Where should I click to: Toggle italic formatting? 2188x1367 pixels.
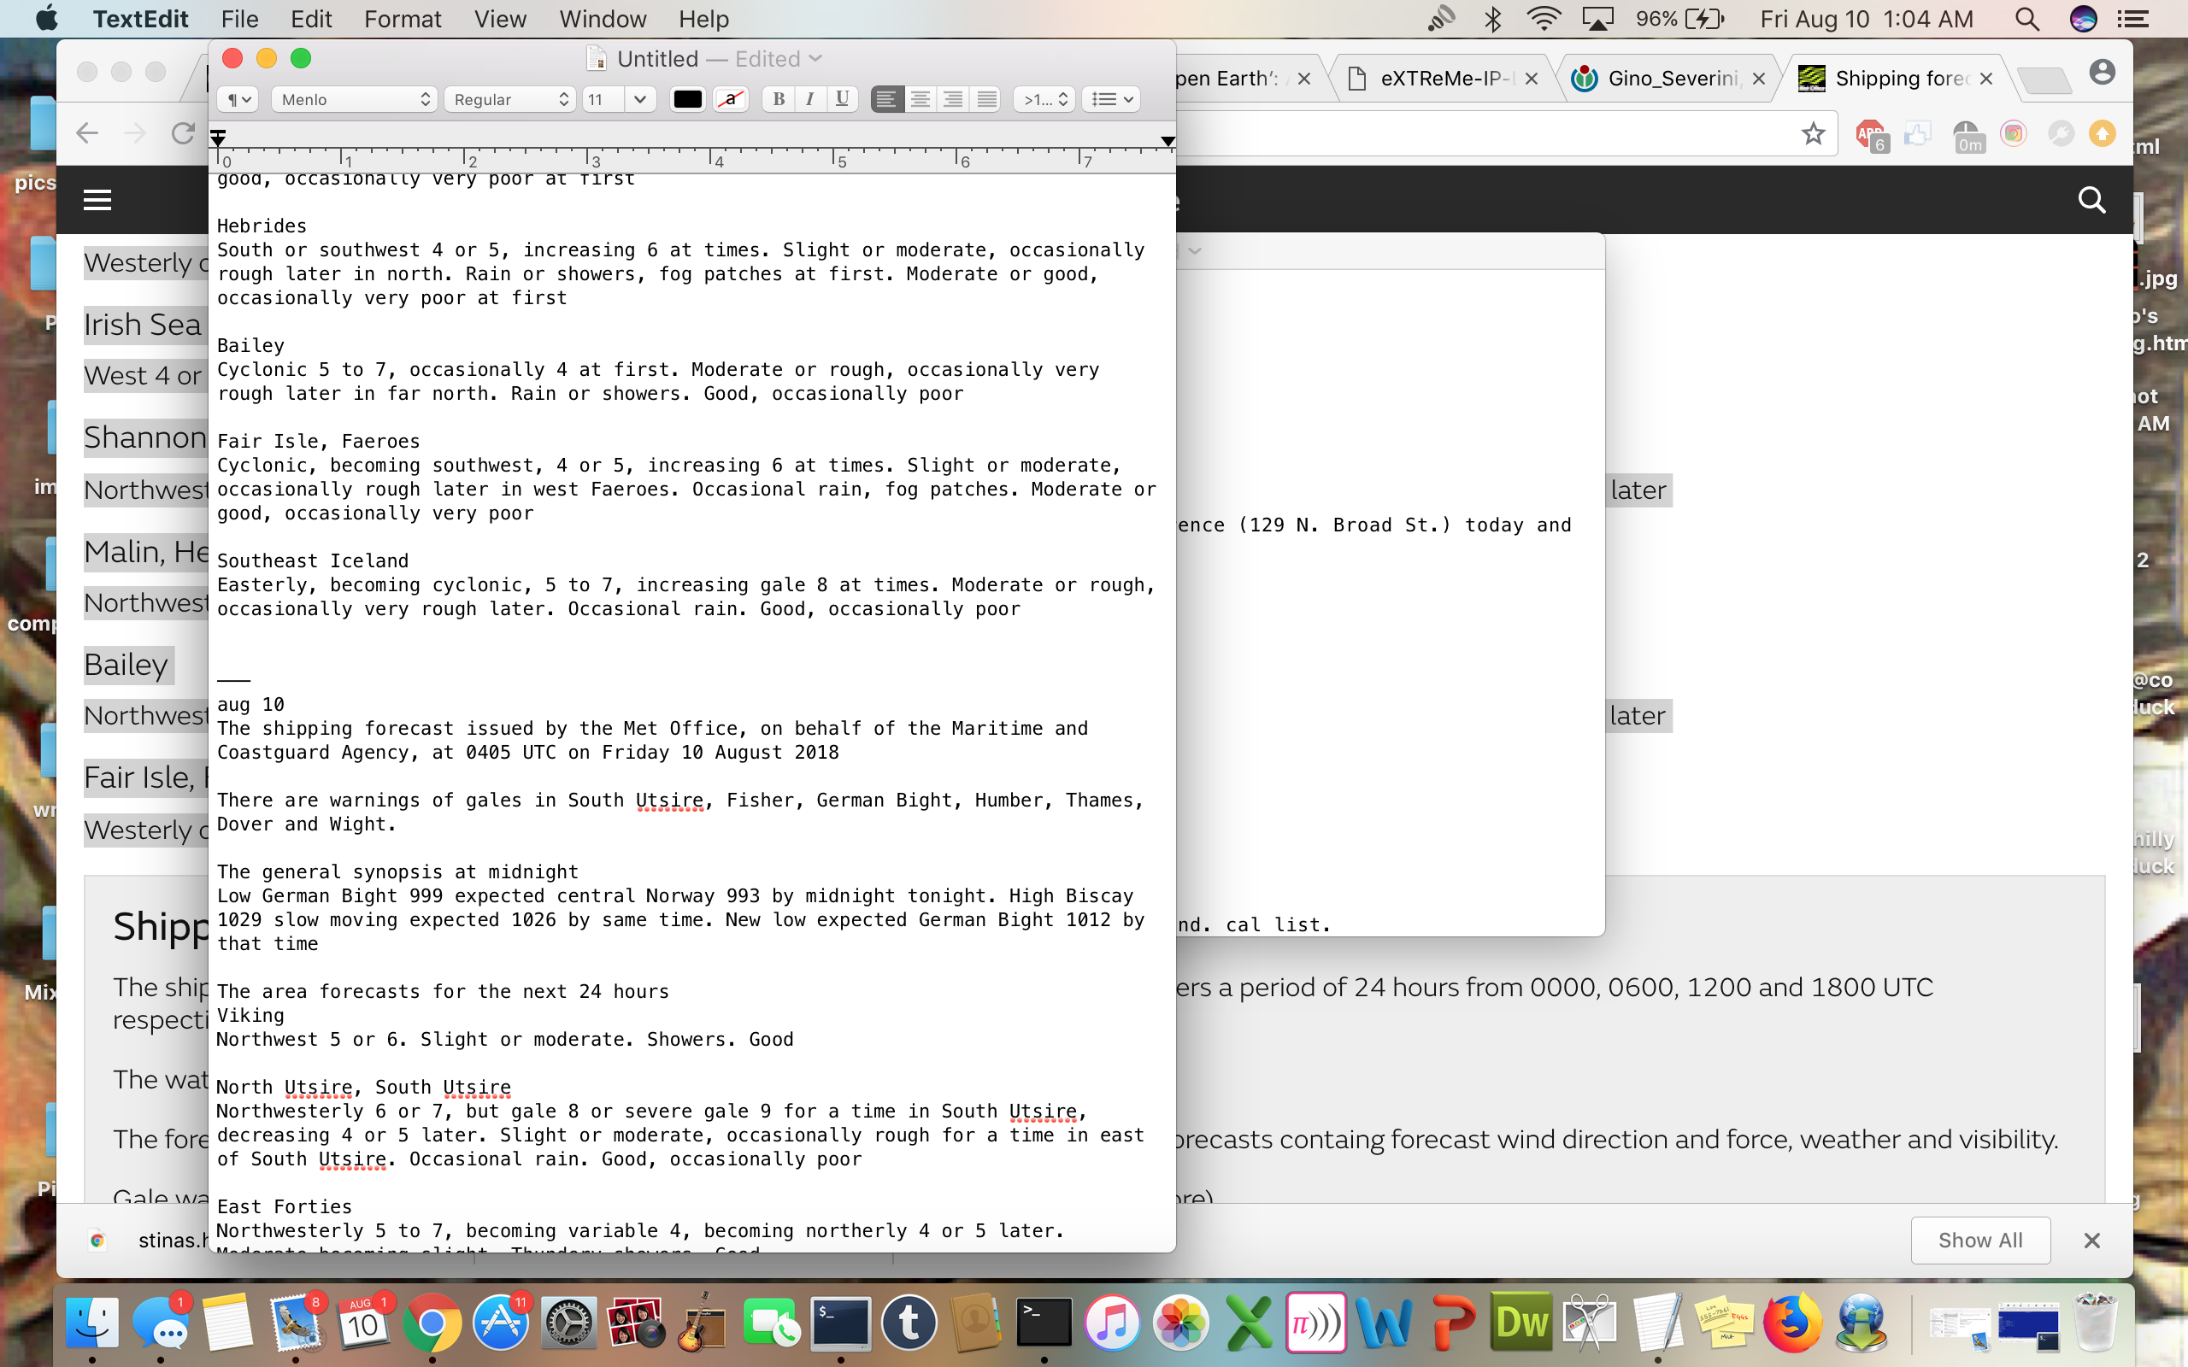[x=810, y=99]
